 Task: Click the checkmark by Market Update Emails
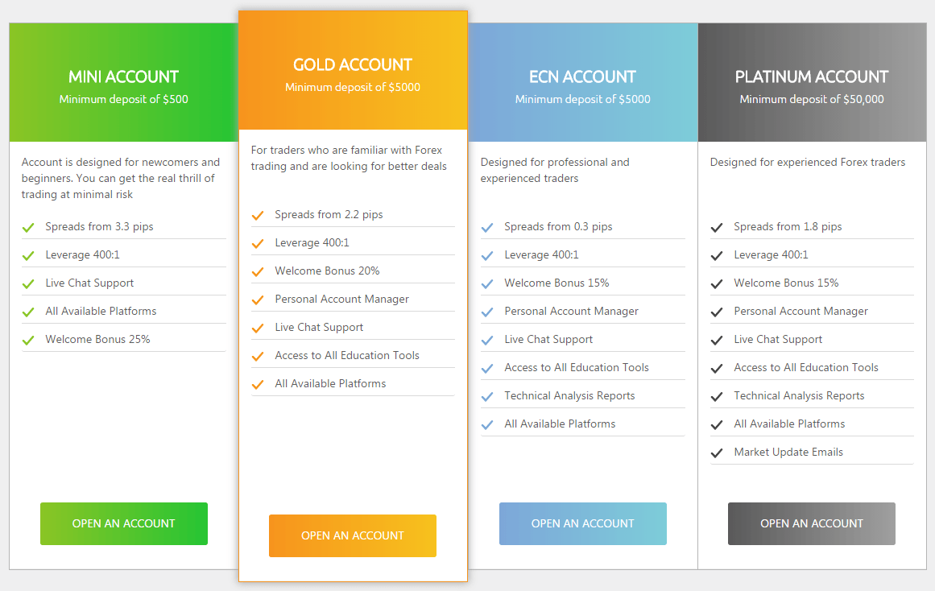click(716, 452)
